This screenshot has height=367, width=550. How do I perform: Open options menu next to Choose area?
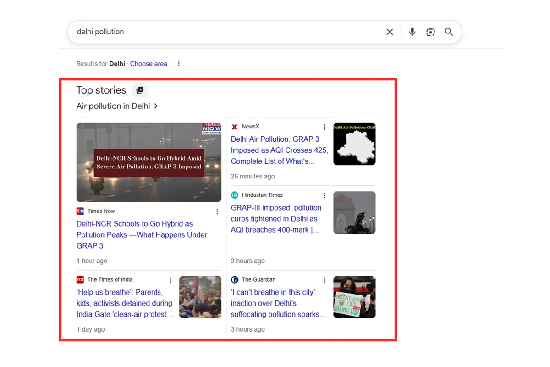point(178,63)
